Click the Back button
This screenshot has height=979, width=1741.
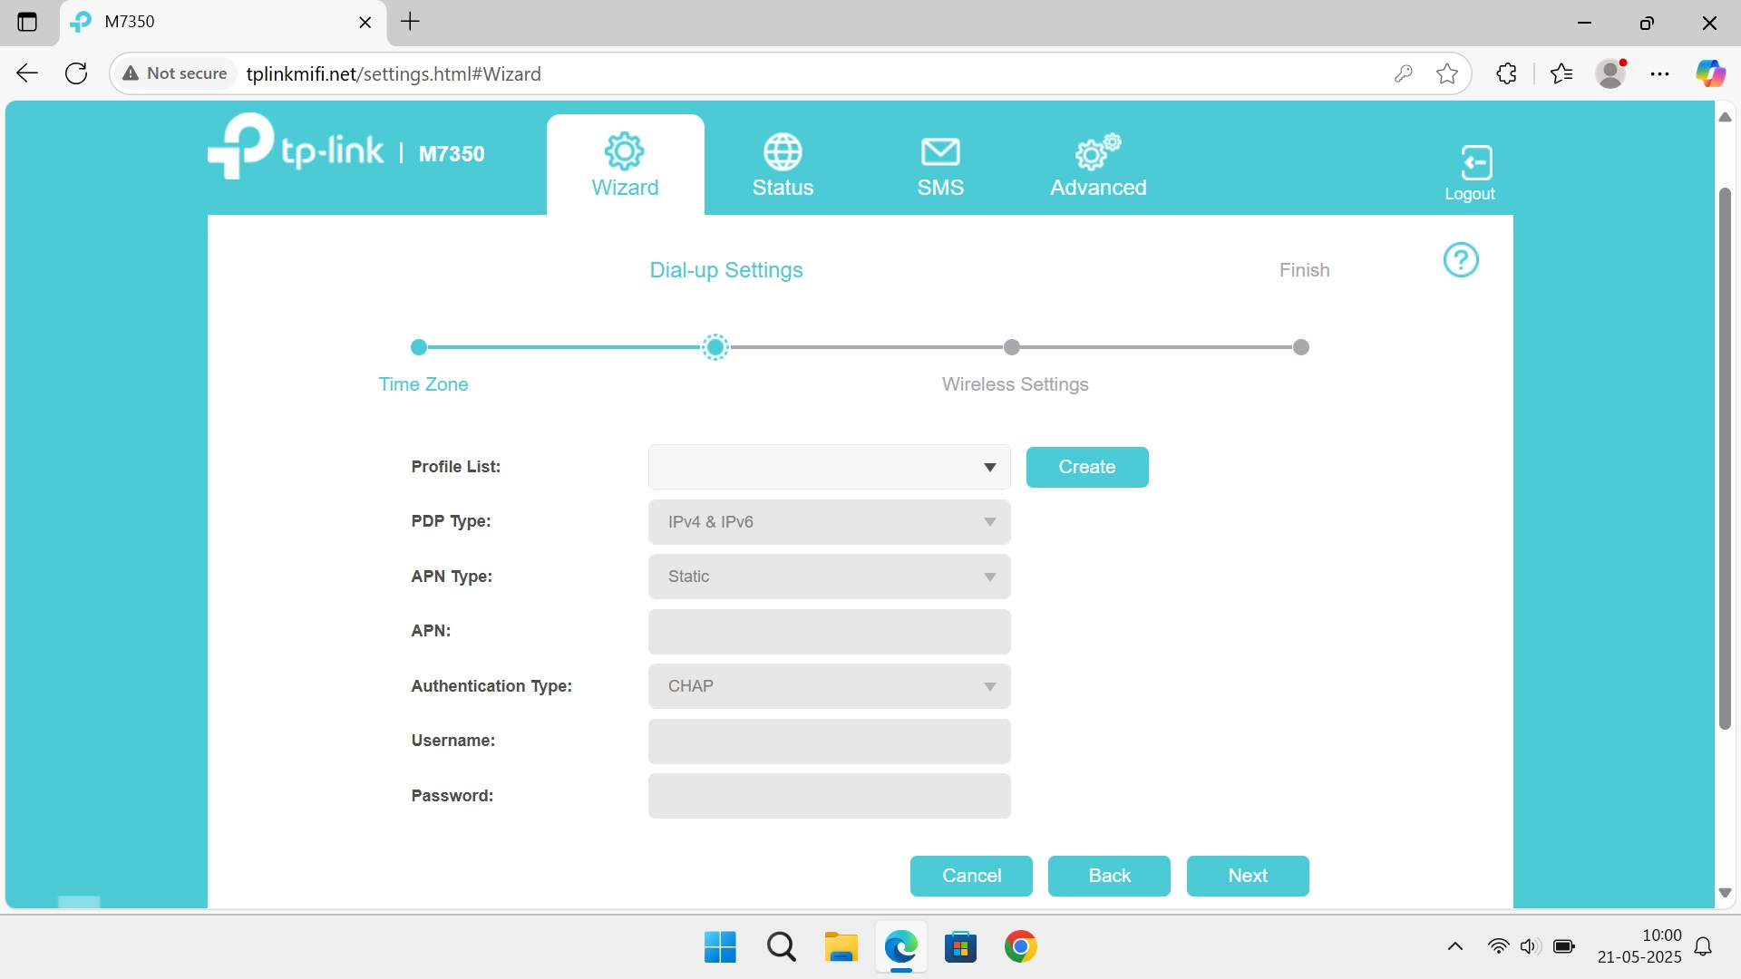1108,876
